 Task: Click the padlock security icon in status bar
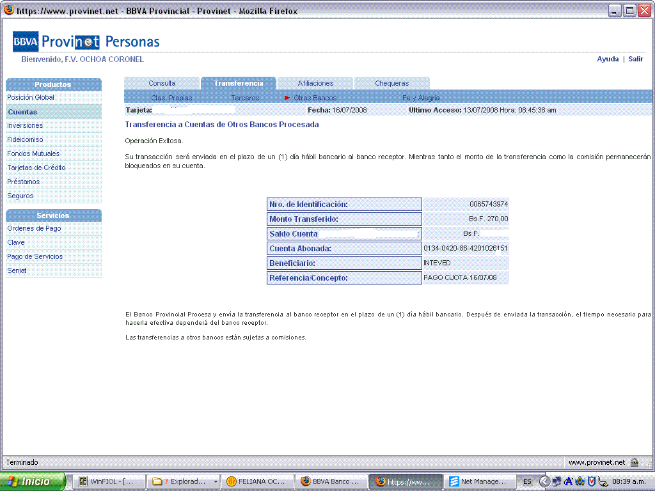pos(635,462)
